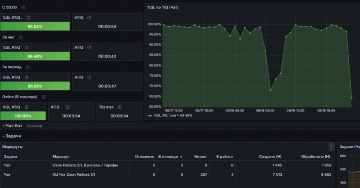Click info icon next to 'Online (В очереди)'
The height and width of the screenshot is (188, 360).
[x=44, y=97]
